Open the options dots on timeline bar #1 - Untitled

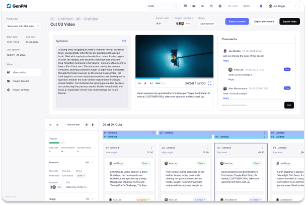(209, 137)
